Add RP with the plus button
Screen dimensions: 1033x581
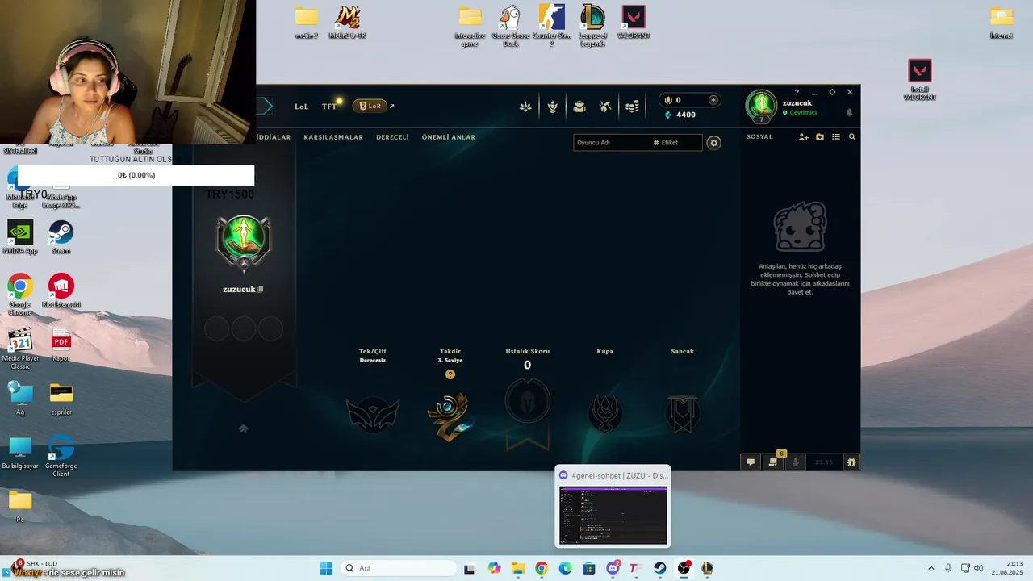[x=713, y=100]
